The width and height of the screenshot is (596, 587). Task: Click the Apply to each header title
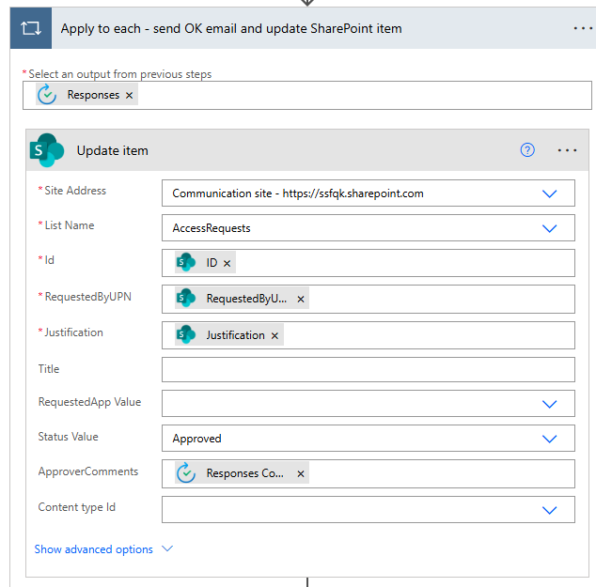pos(231,28)
